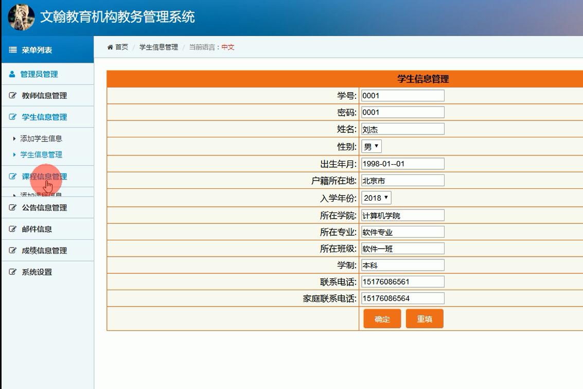
Task: Click the admin management user icon
Action: (x=12, y=74)
